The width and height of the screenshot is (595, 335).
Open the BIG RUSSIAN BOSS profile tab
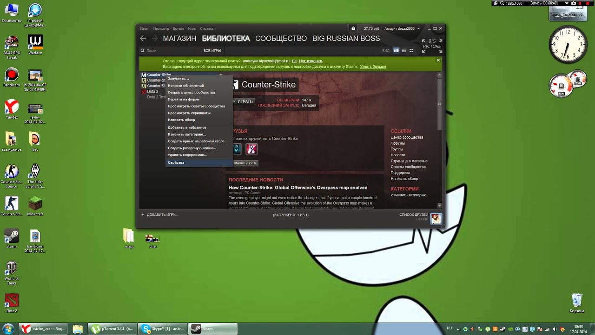pos(346,39)
